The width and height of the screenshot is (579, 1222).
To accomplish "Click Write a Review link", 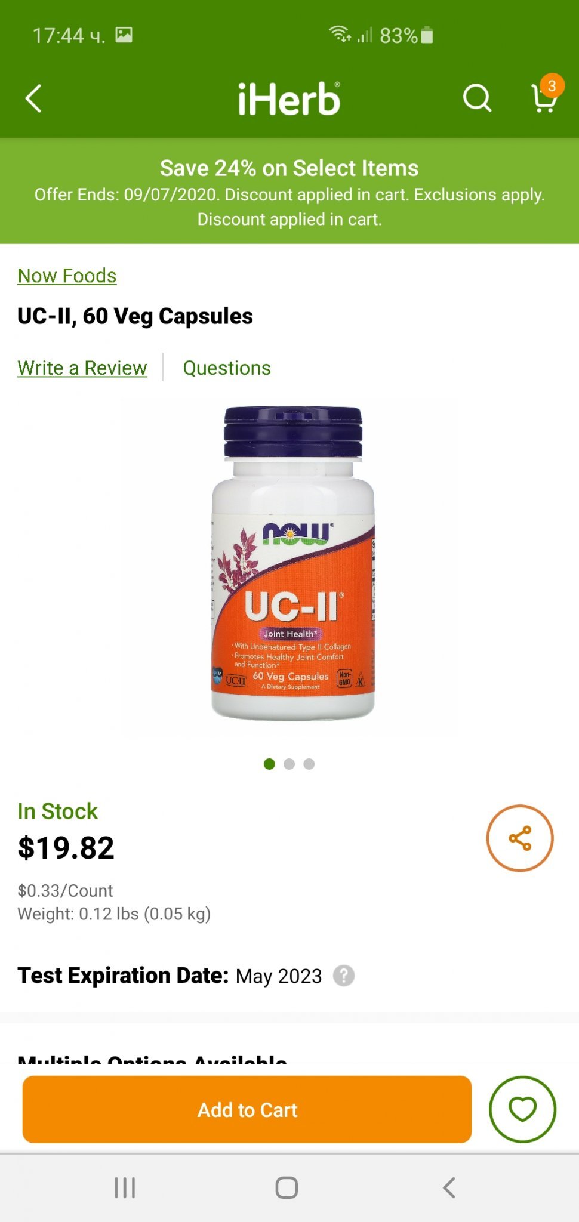I will coord(82,368).
